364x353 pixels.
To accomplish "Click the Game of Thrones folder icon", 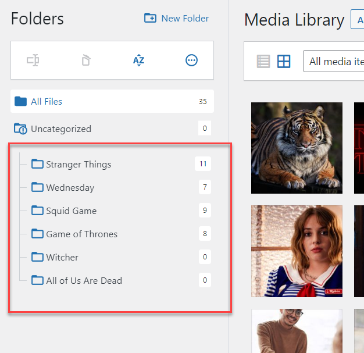I will (x=37, y=233).
